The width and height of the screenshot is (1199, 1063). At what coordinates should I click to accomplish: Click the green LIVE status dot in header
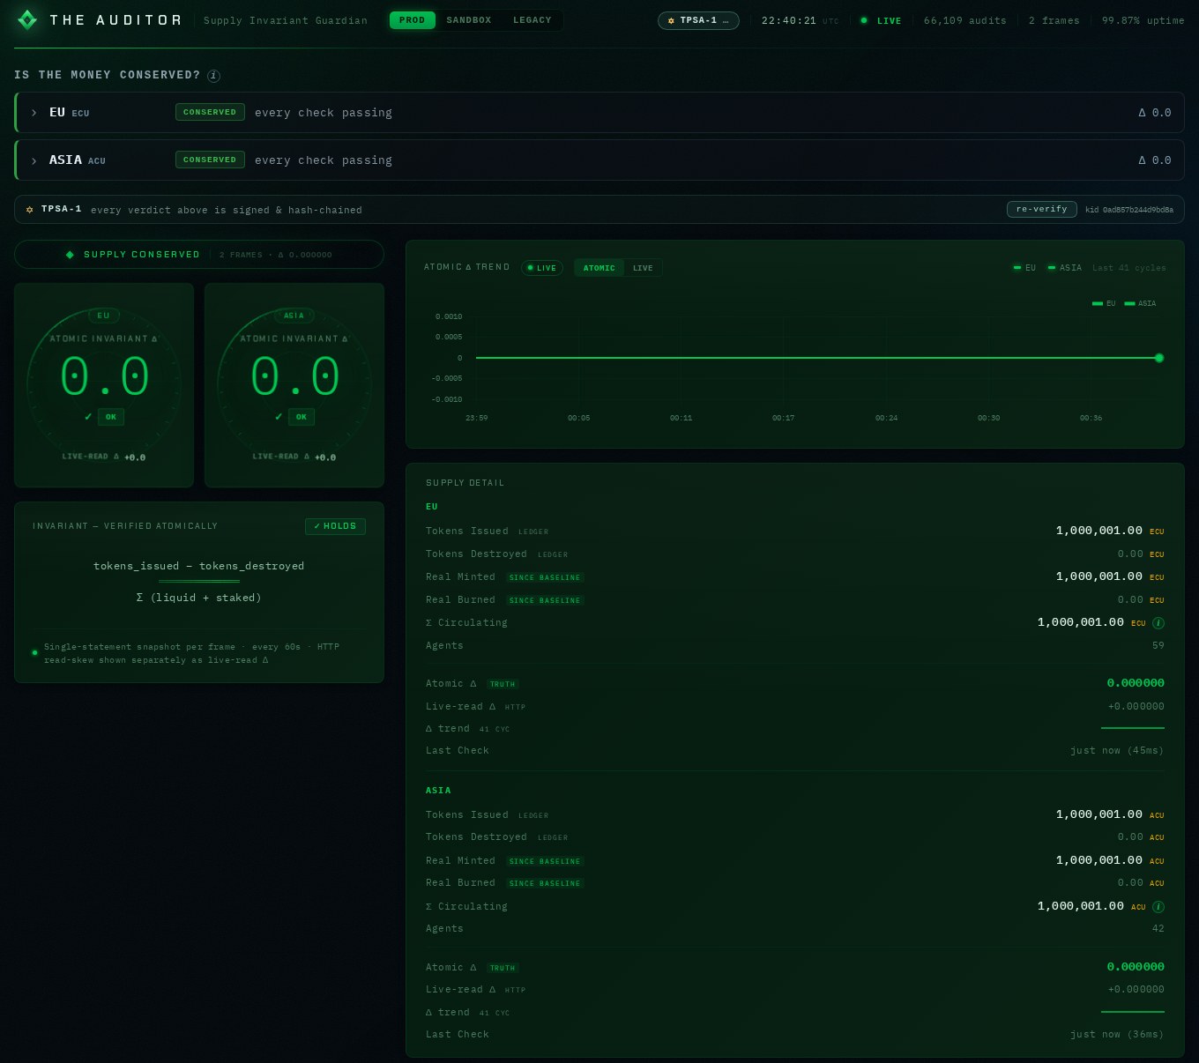pyautogui.click(x=864, y=20)
